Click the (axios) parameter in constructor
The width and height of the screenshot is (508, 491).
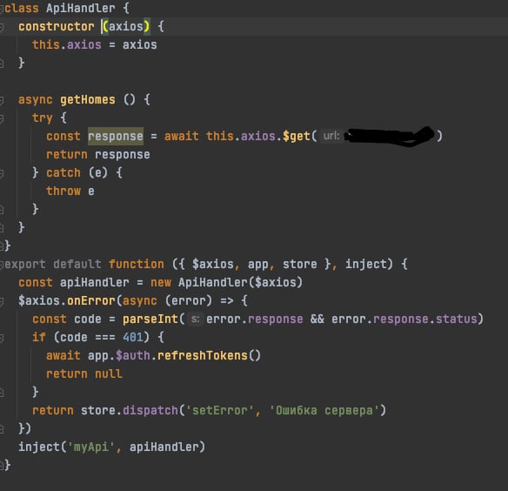(126, 27)
